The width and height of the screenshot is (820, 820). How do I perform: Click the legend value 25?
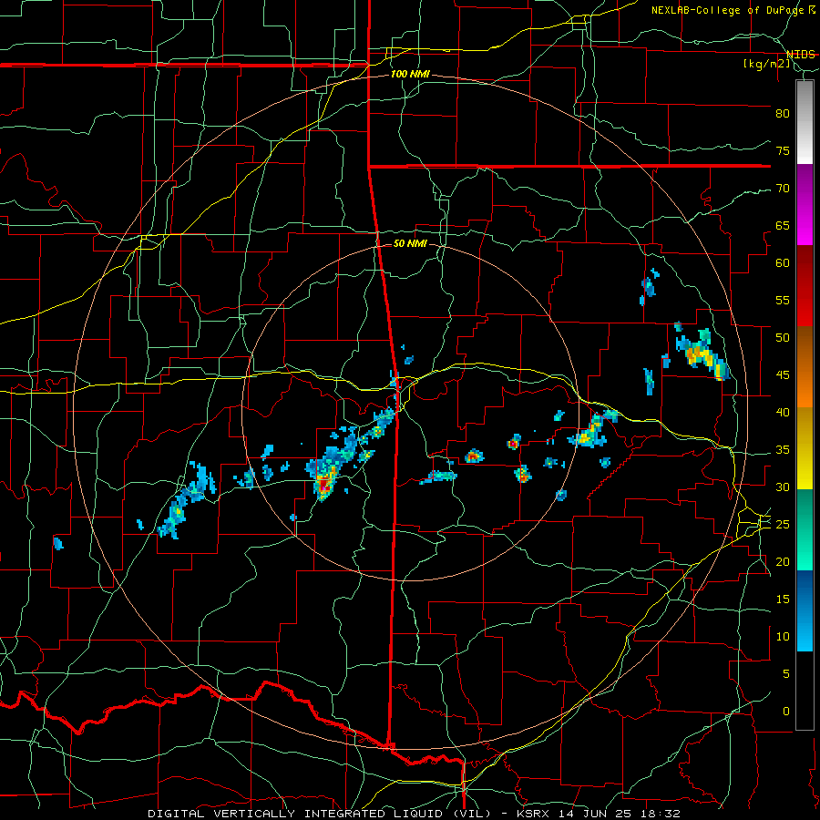[x=783, y=525]
